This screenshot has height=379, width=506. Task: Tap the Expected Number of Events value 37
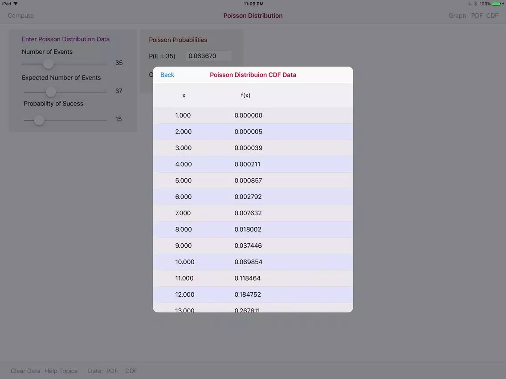coord(119,91)
